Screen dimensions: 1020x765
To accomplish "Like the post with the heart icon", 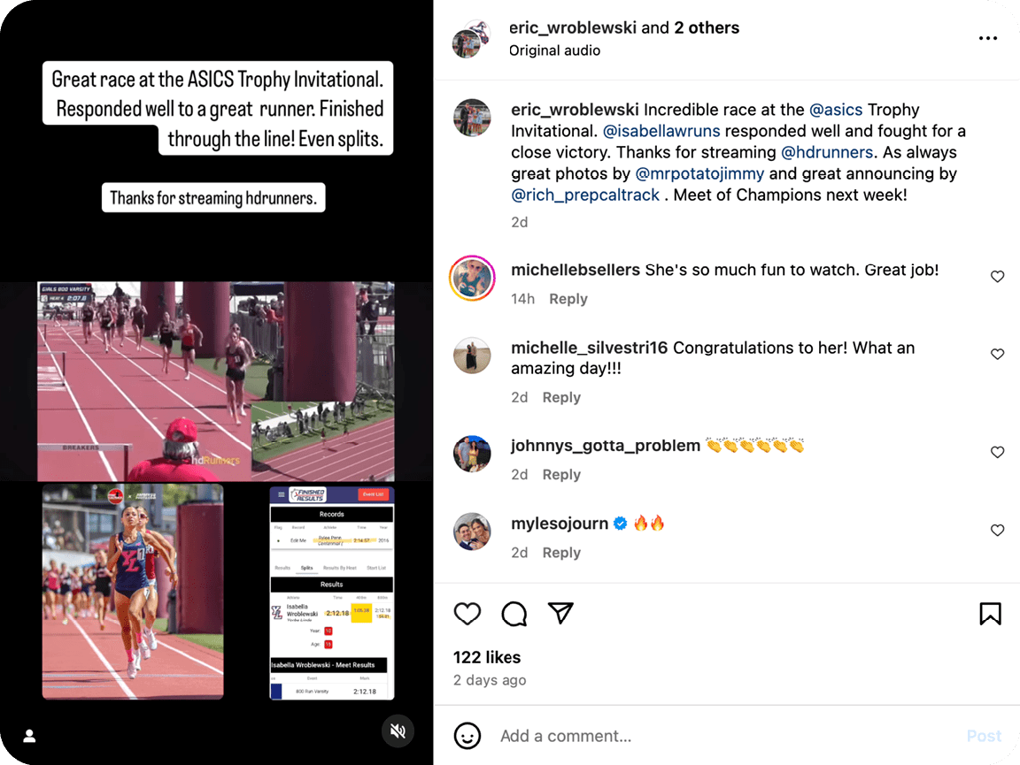I will [467, 614].
